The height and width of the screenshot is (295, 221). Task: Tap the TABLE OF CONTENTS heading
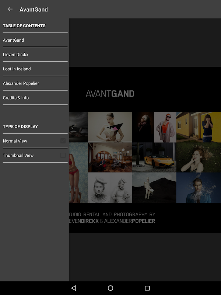click(x=24, y=26)
